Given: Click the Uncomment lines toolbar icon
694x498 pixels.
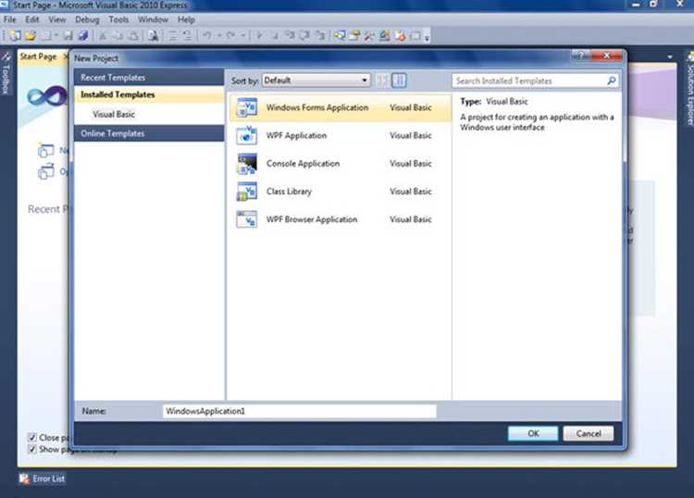Looking at the screenshot, I should click(188, 36).
